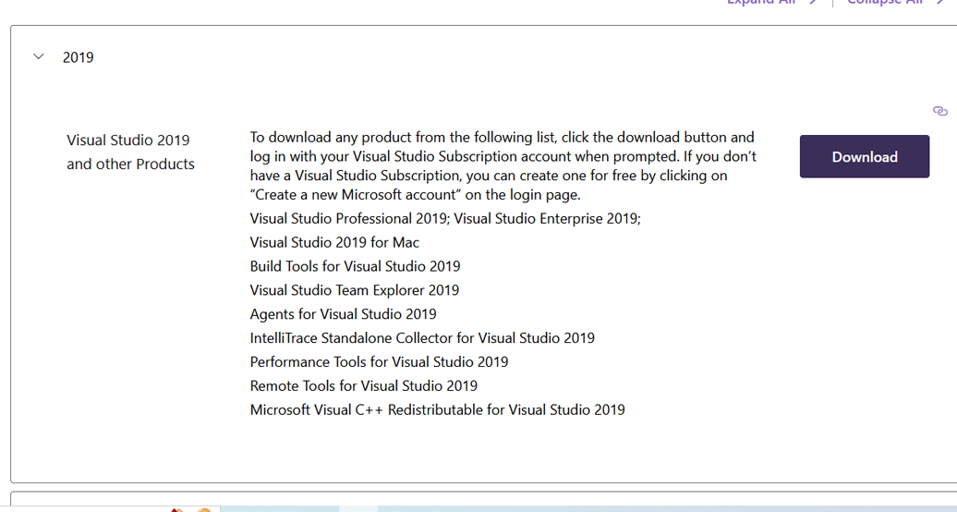Click Agents for Visual Studio 2019 entry
The height and width of the screenshot is (512, 957).
pyautogui.click(x=343, y=314)
